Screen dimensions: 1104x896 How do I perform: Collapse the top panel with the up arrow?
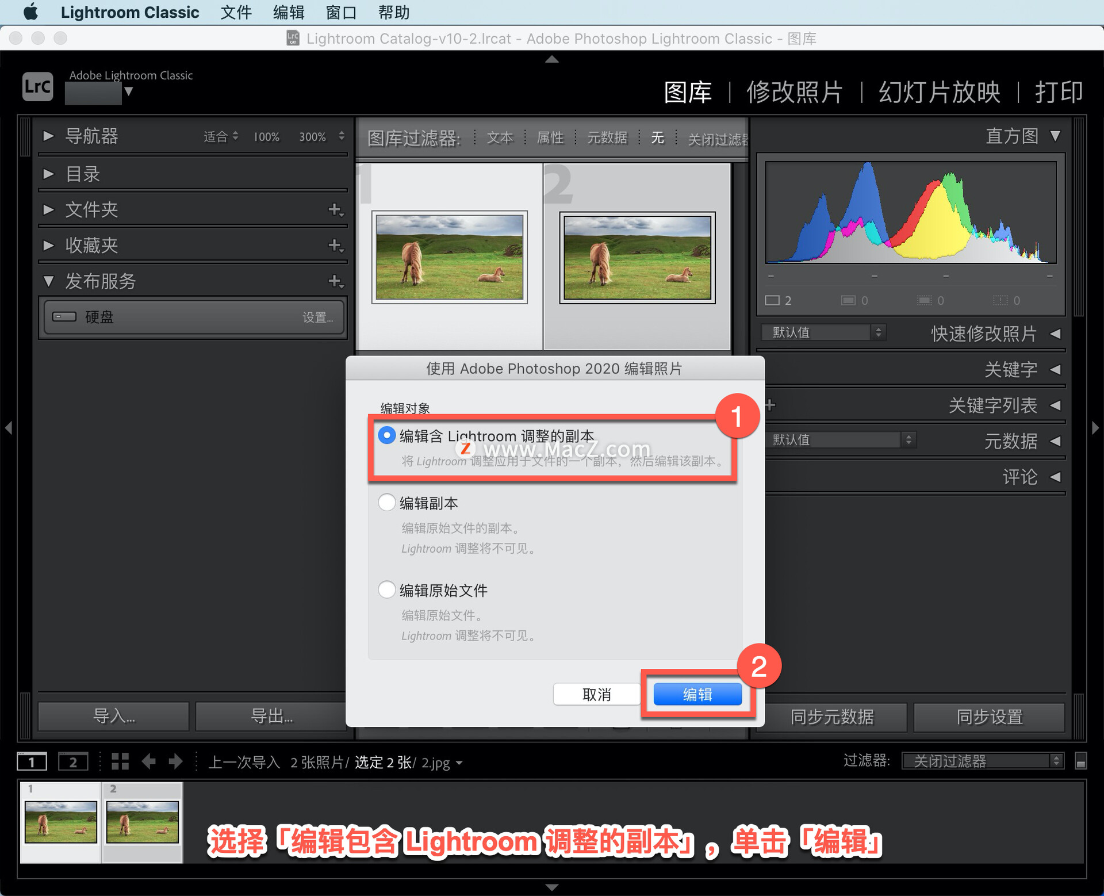[552, 59]
